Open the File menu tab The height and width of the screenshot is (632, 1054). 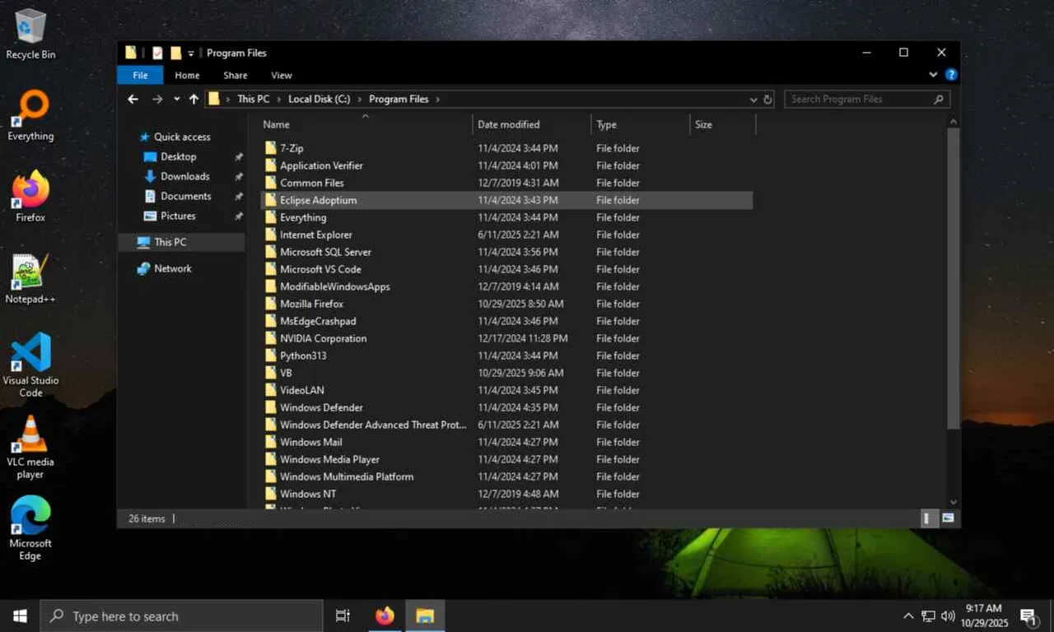[x=141, y=75]
